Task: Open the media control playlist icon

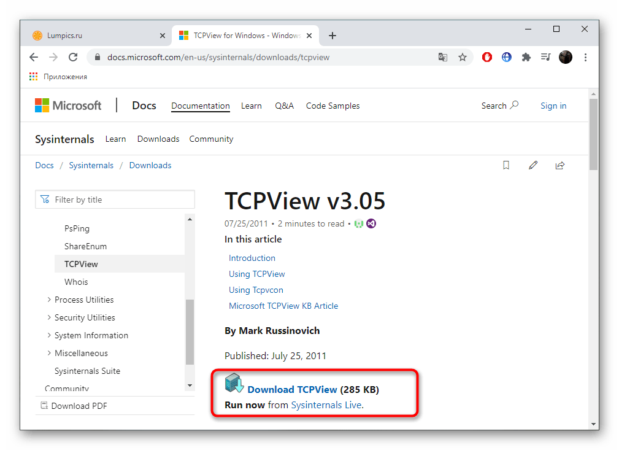Action: pyautogui.click(x=545, y=57)
